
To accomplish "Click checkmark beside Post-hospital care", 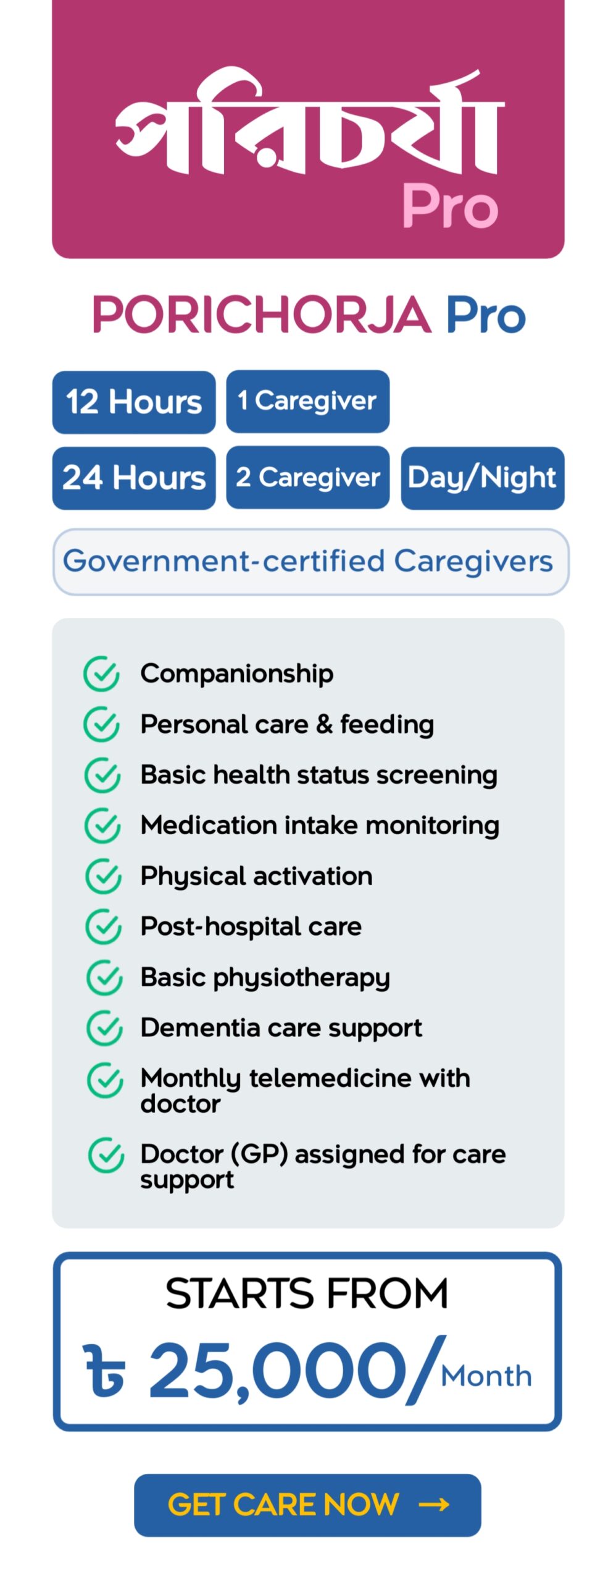I will click(x=103, y=927).
